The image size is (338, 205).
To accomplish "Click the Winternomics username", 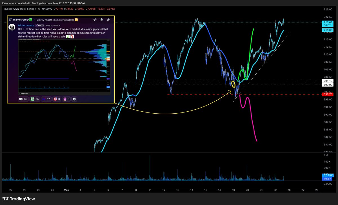I will 25,25.
